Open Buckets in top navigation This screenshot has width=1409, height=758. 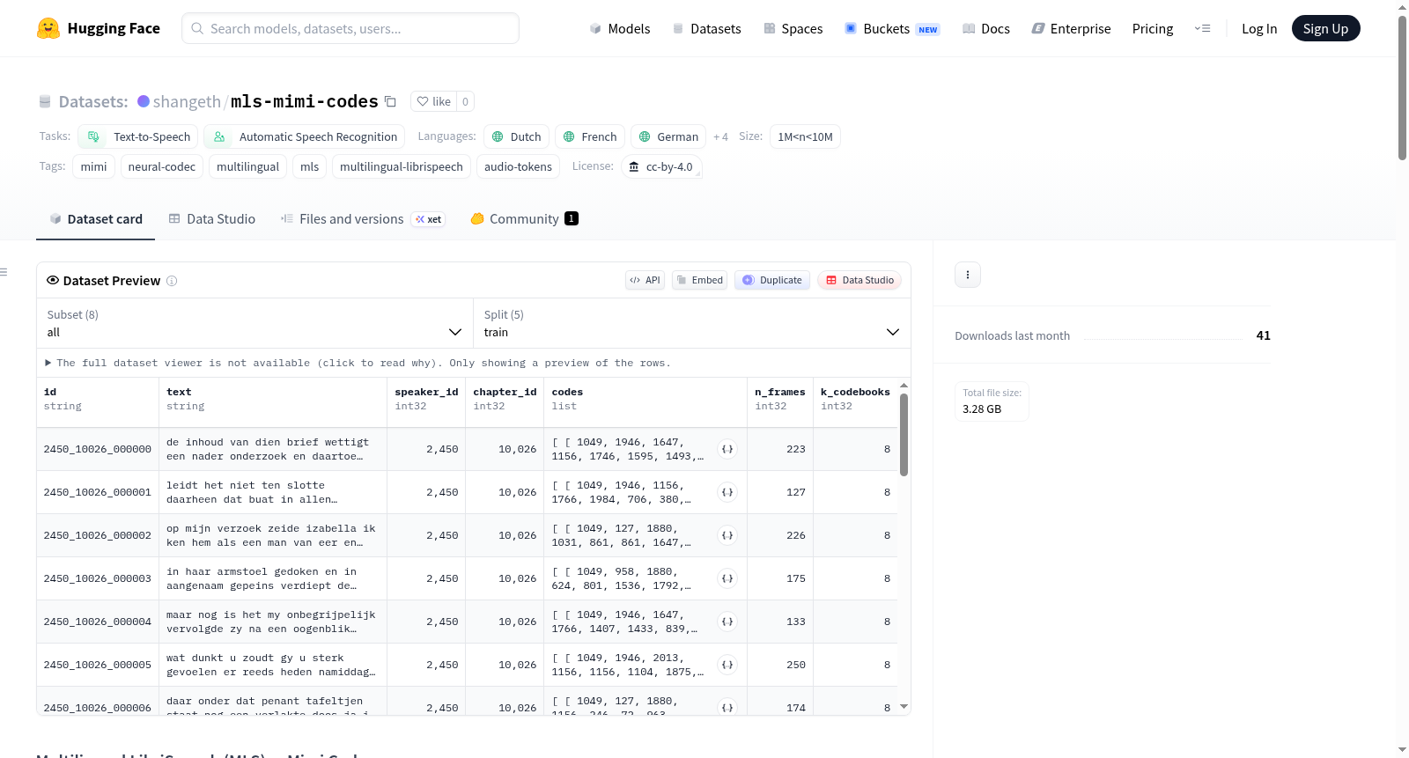pyautogui.click(x=892, y=28)
